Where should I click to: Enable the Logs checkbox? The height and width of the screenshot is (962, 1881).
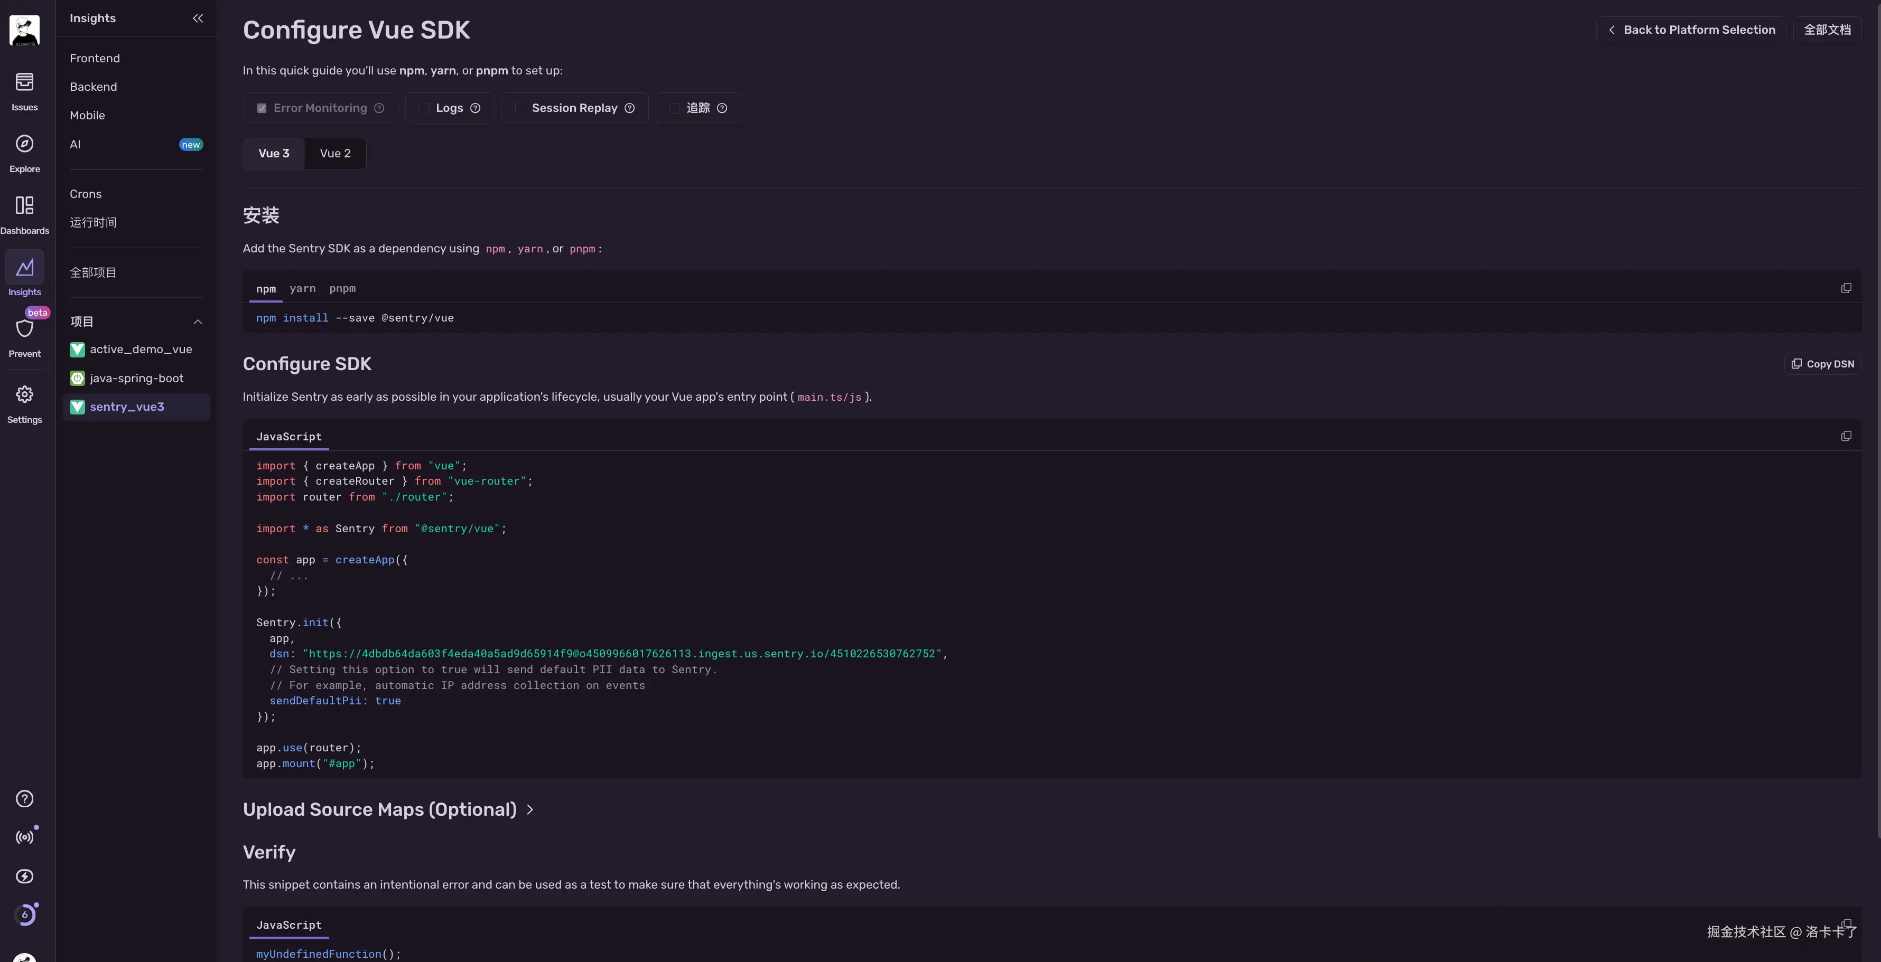pyautogui.click(x=424, y=108)
